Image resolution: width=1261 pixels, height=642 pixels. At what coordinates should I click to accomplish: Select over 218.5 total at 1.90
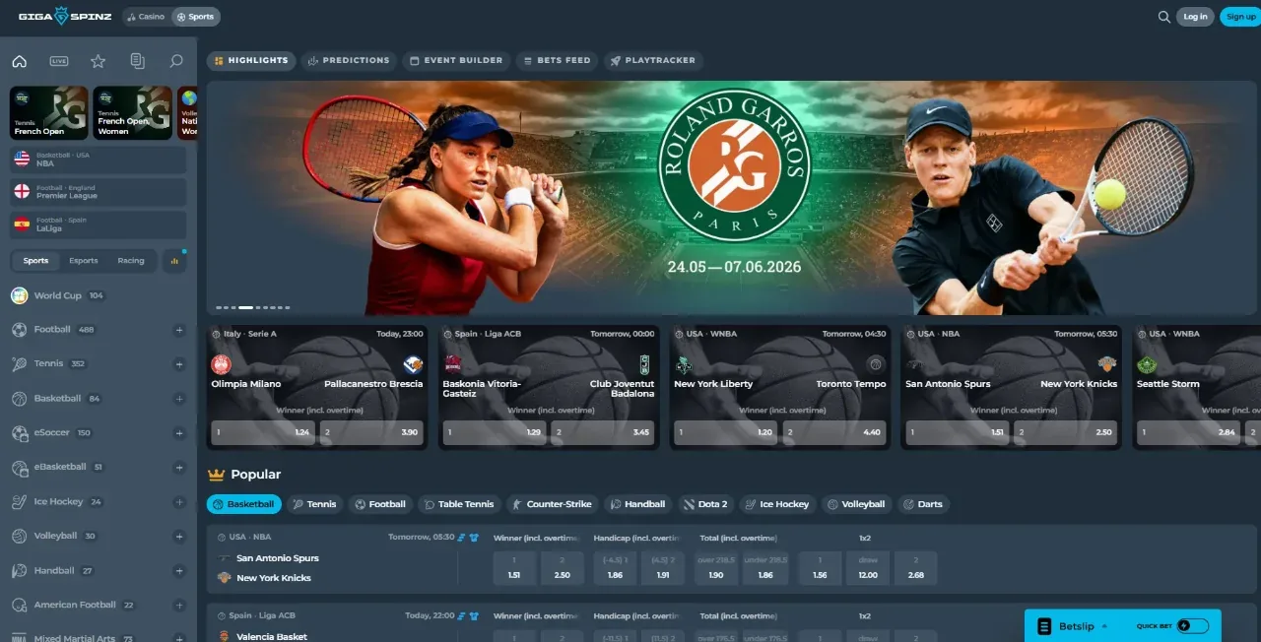click(715, 568)
